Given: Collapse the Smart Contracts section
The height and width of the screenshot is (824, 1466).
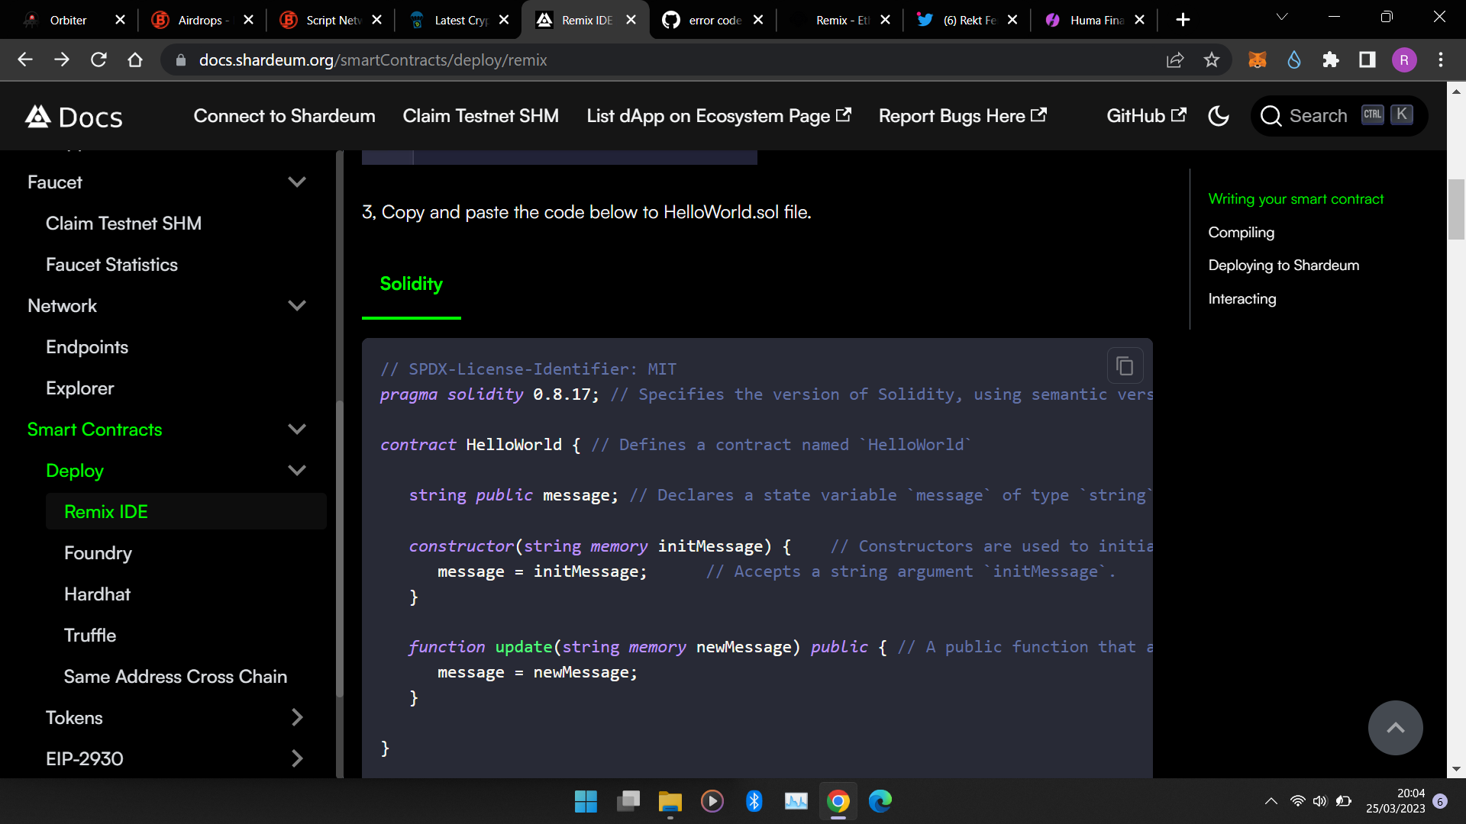Looking at the screenshot, I should pos(297,429).
